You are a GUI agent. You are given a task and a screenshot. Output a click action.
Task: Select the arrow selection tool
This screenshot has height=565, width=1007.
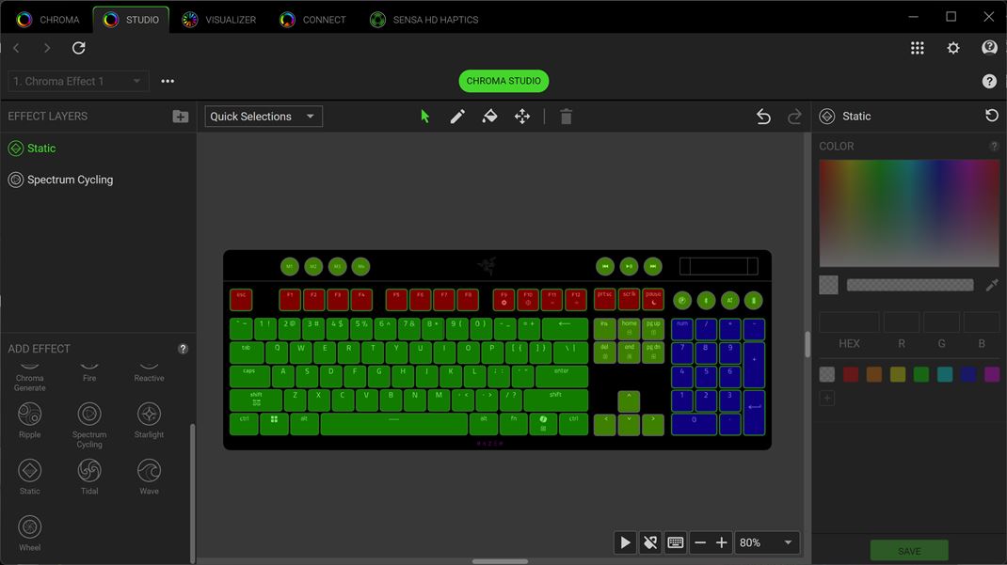pos(424,116)
